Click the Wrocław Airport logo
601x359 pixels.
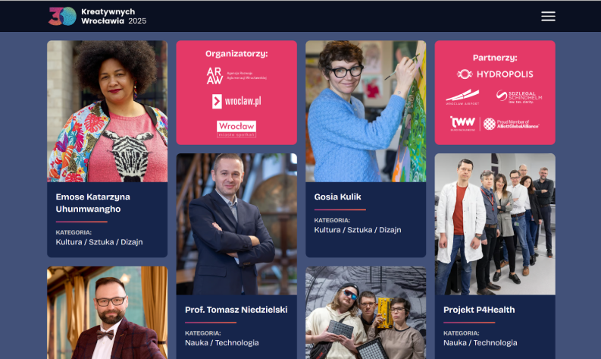point(462,97)
